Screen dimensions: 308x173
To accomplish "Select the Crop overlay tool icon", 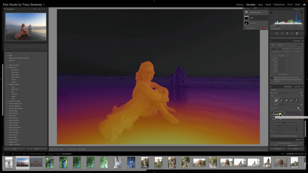I will click(x=282, y=33).
